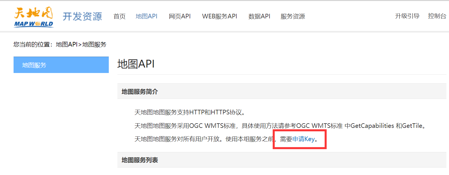
Task: Click the 开发资源 title text
Action: click(82, 16)
